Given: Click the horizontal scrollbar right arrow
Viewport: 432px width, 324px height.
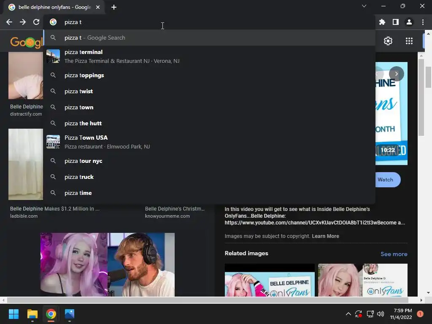Looking at the screenshot, I should coord(421,300).
